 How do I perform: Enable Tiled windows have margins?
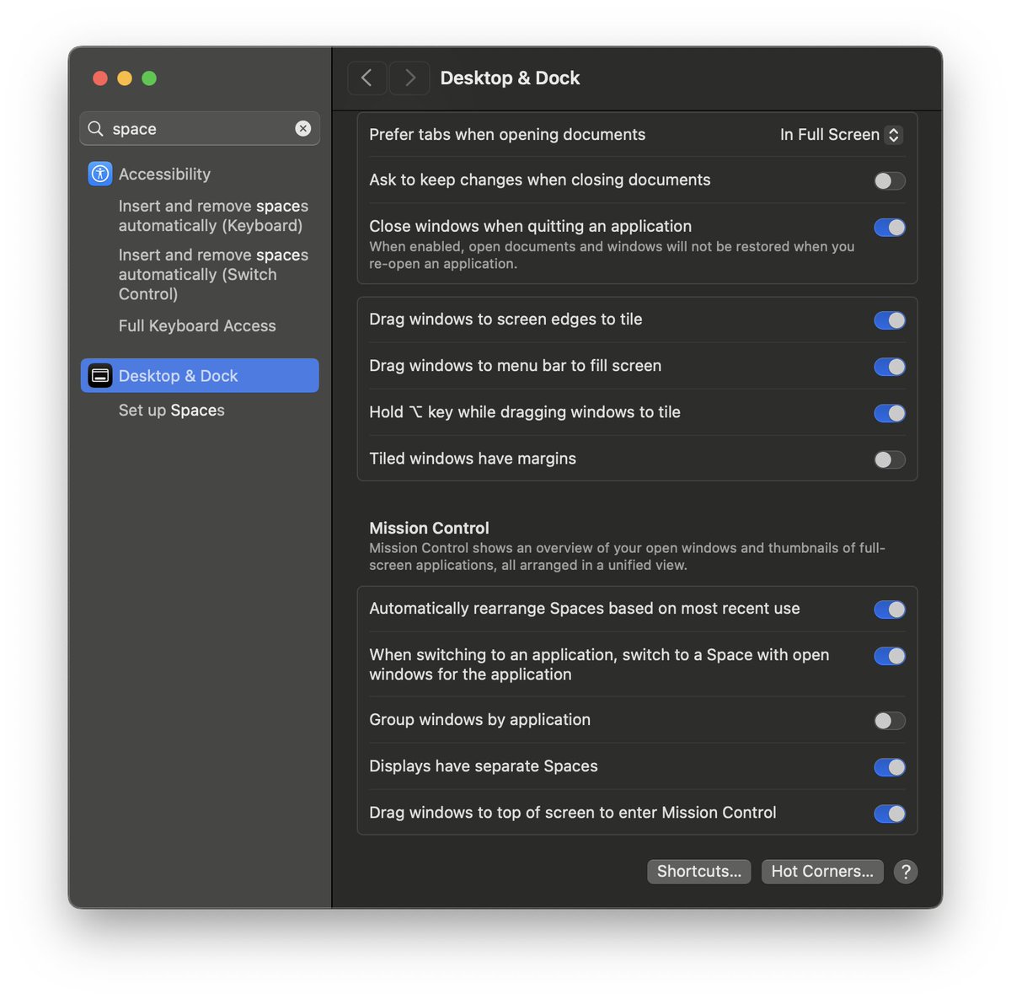[890, 459]
